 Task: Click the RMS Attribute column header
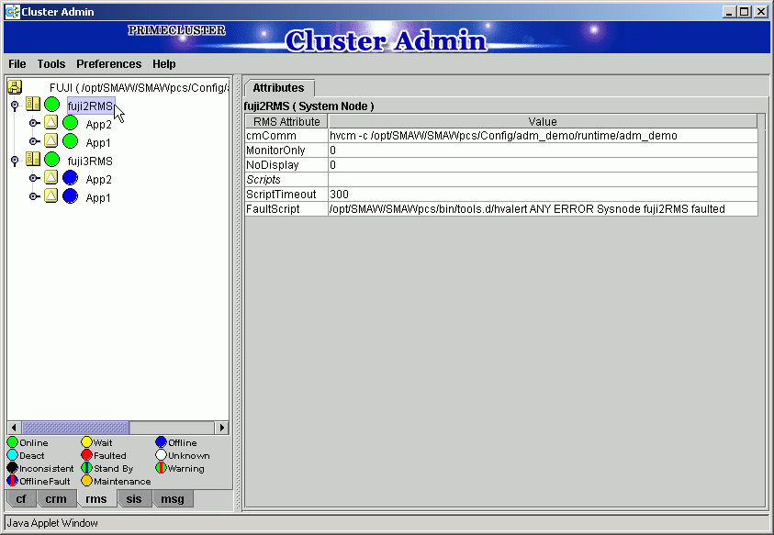pos(286,122)
